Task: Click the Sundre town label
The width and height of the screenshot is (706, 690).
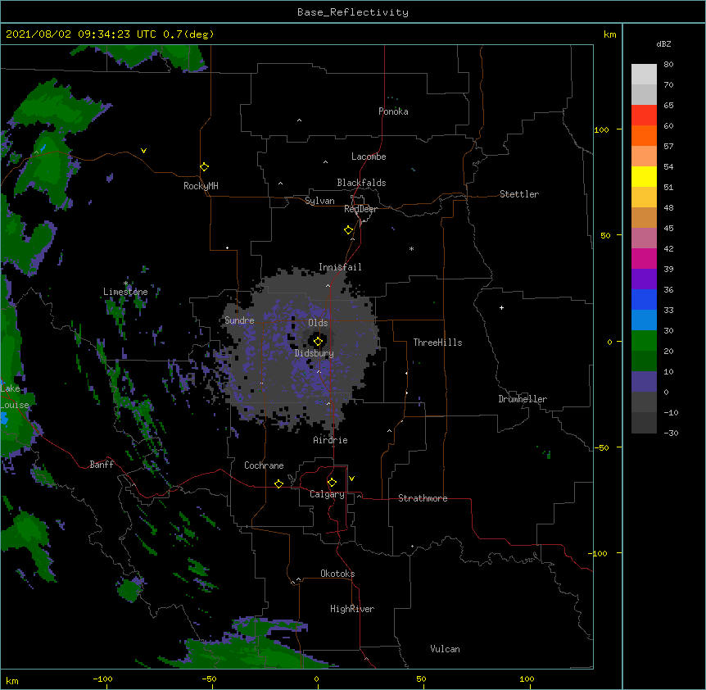Action: 239,320
